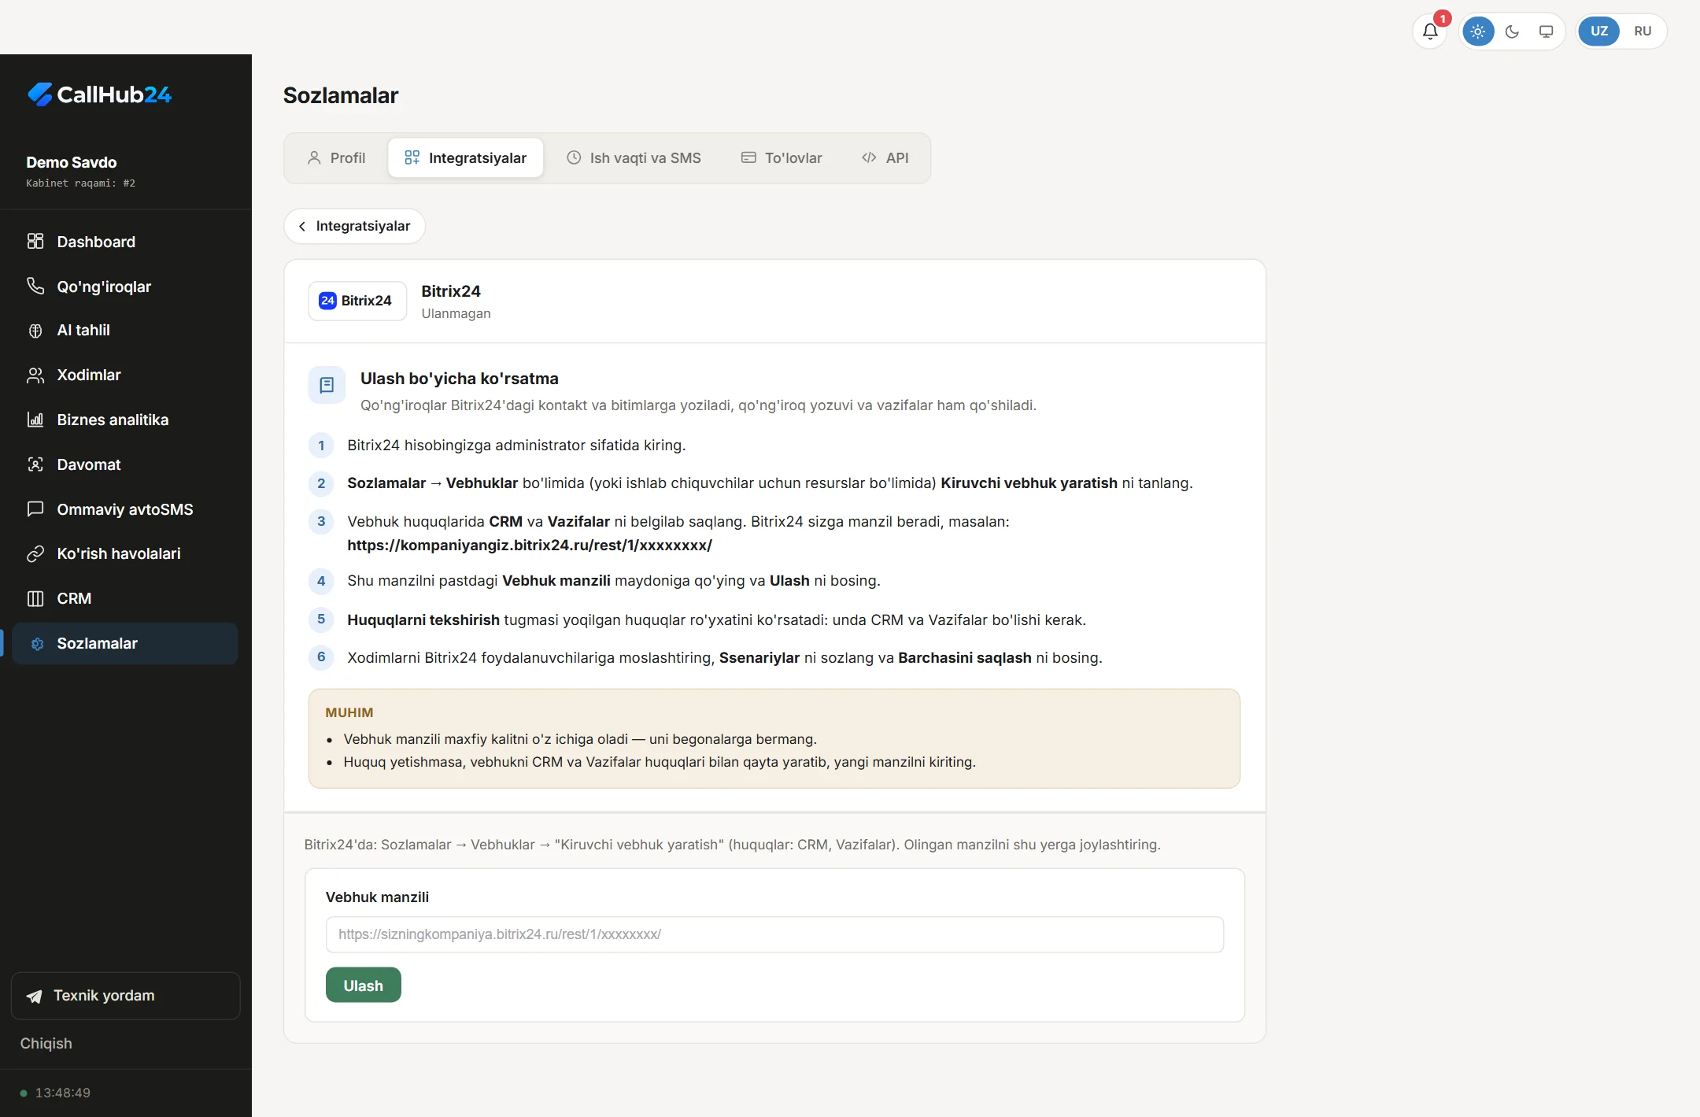The height and width of the screenshot is (1117, 1700).
Task: Open the Ish vaqti va SMS tab
Action: 634,158
